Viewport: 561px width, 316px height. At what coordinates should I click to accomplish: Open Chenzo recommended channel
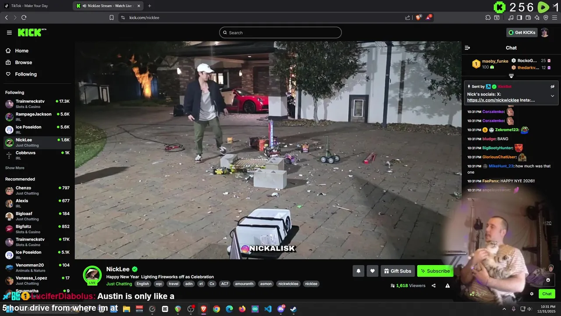[37, 190]
